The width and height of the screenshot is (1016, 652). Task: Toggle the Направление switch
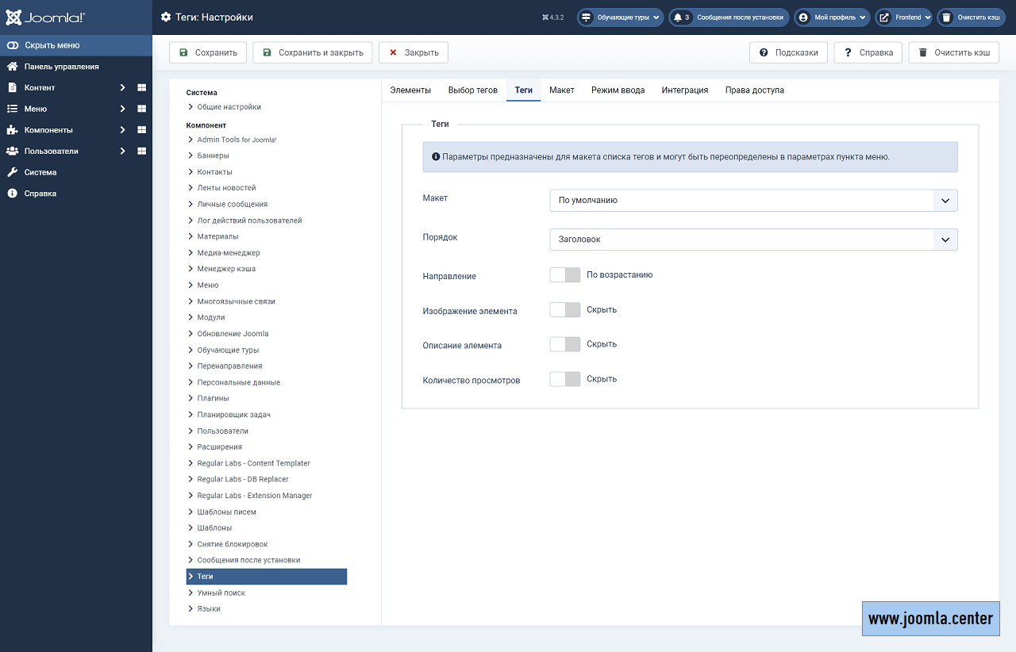coord(564,274)
